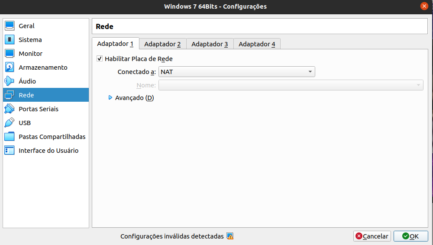Switch to Adaptador 4 tab
The height and width of the screenshot is (245, 433).
pyautogui.click(x=257, y=44)
